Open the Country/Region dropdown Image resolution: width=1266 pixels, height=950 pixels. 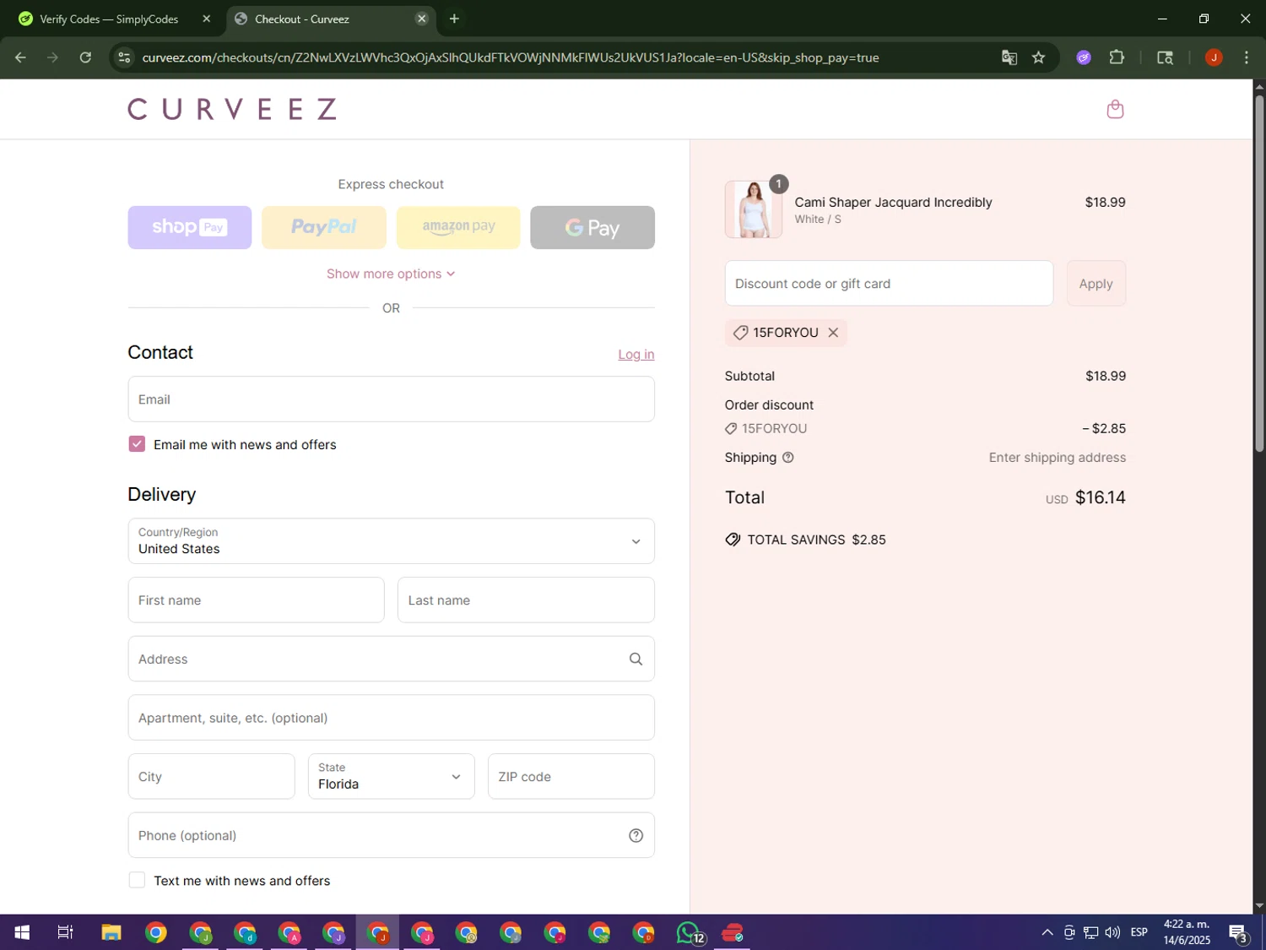(x=391, y=540)
